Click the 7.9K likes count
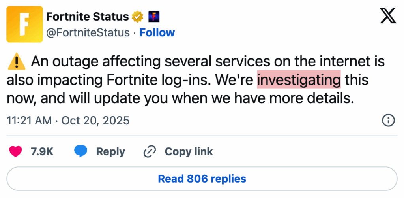Image resolution: width=404 pixels, height=198 pixels. [42, 152]
